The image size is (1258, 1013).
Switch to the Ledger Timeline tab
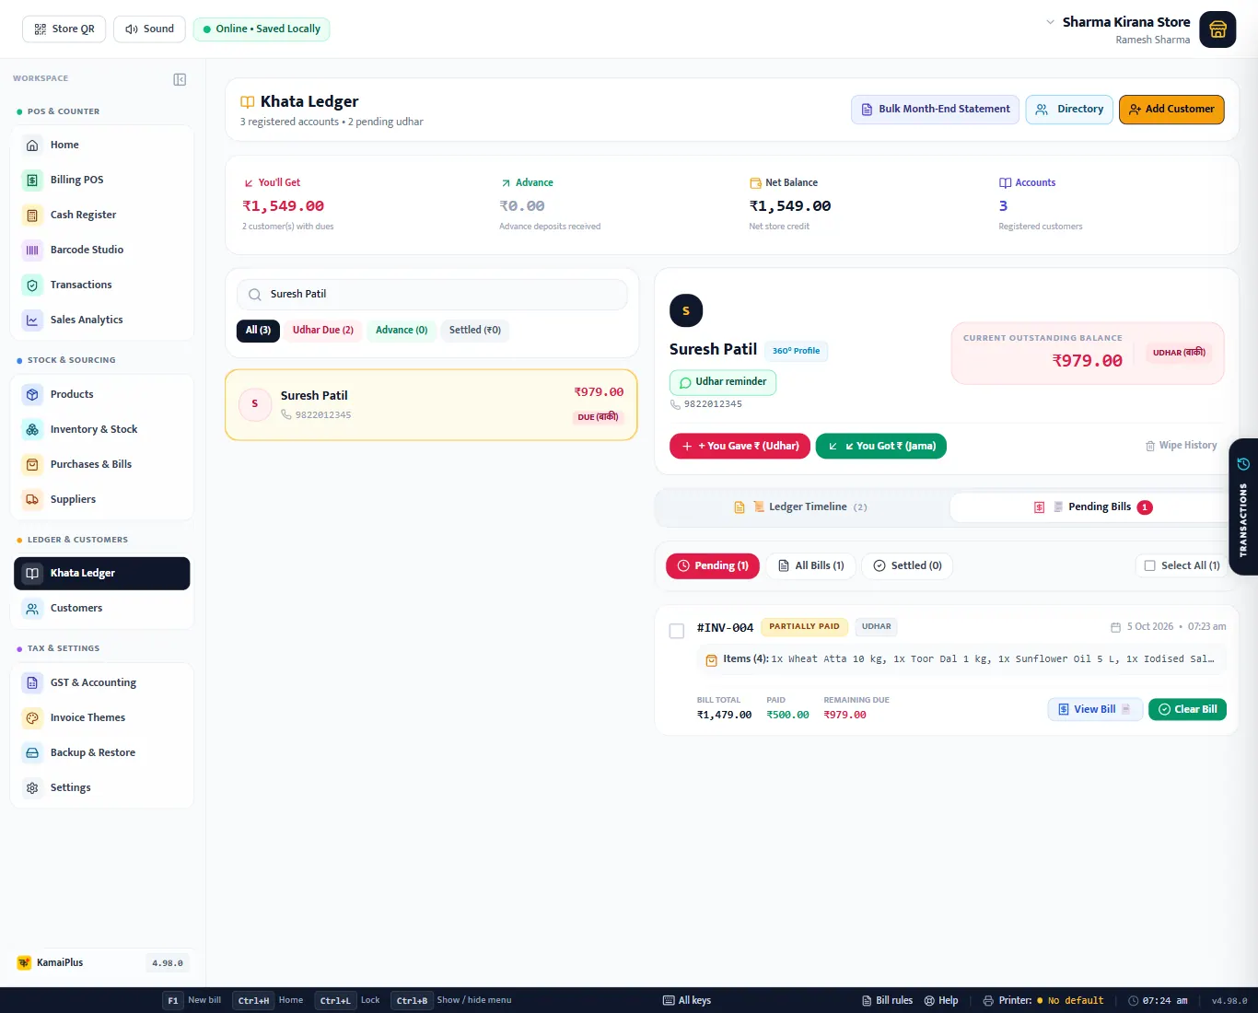point(801,506)
